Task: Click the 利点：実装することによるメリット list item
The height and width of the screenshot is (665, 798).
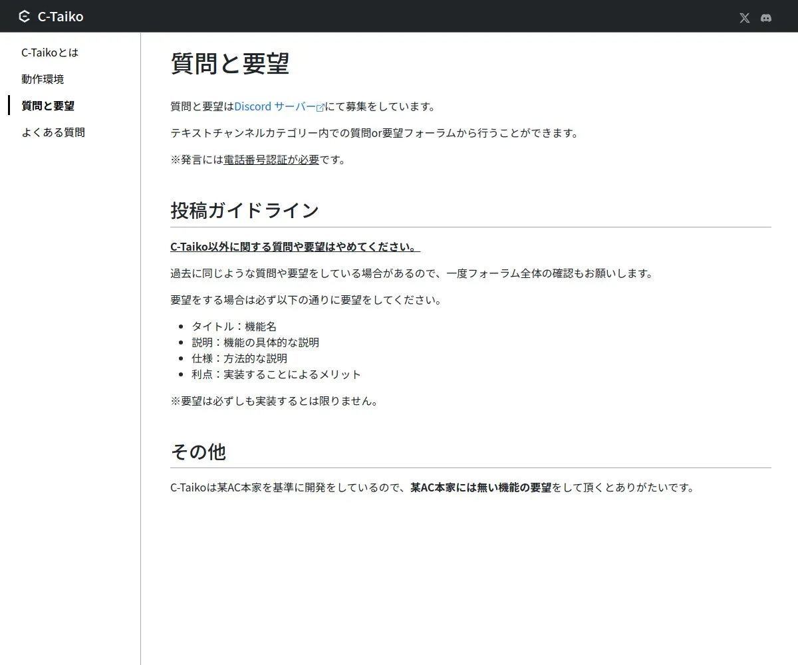Action: point(276,374)
